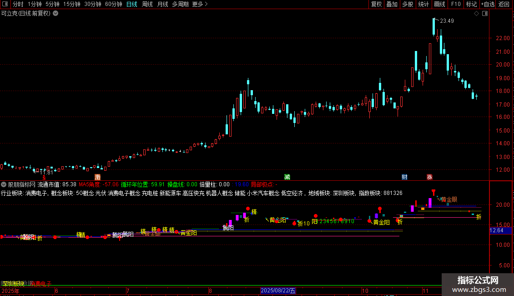
Task: Click the blue 财 event marker
Action: pos(404,177)
